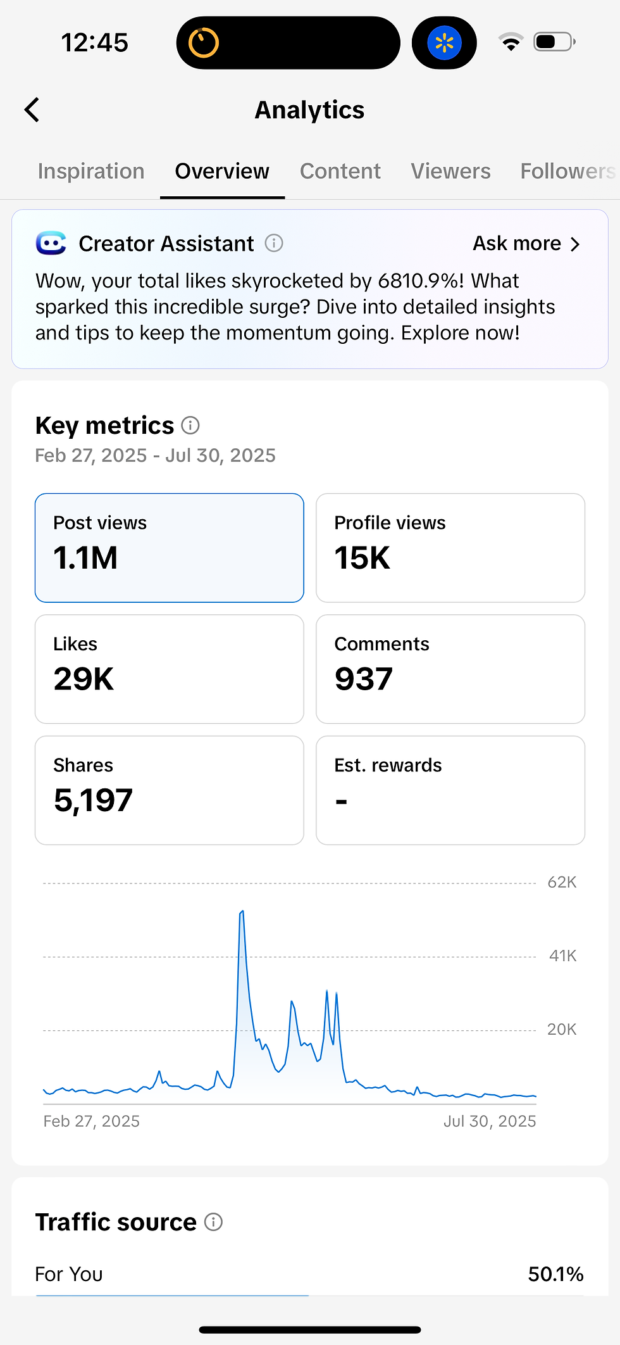This screenshot has width=620, height=1345.
Task: Go back using the back arrow
Action: [32, 110]
